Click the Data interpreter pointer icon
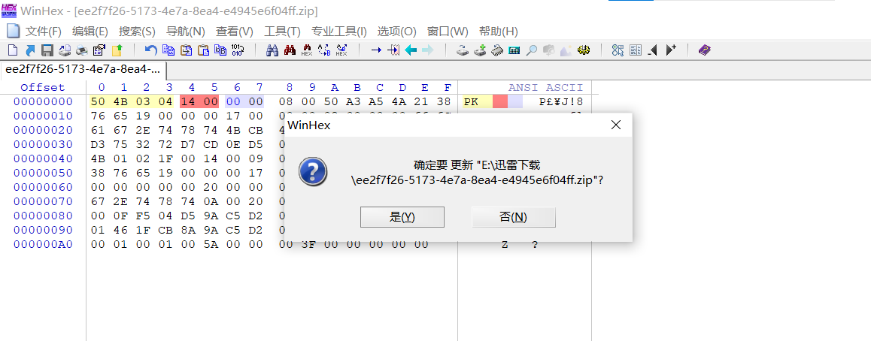 coord(618,50)
